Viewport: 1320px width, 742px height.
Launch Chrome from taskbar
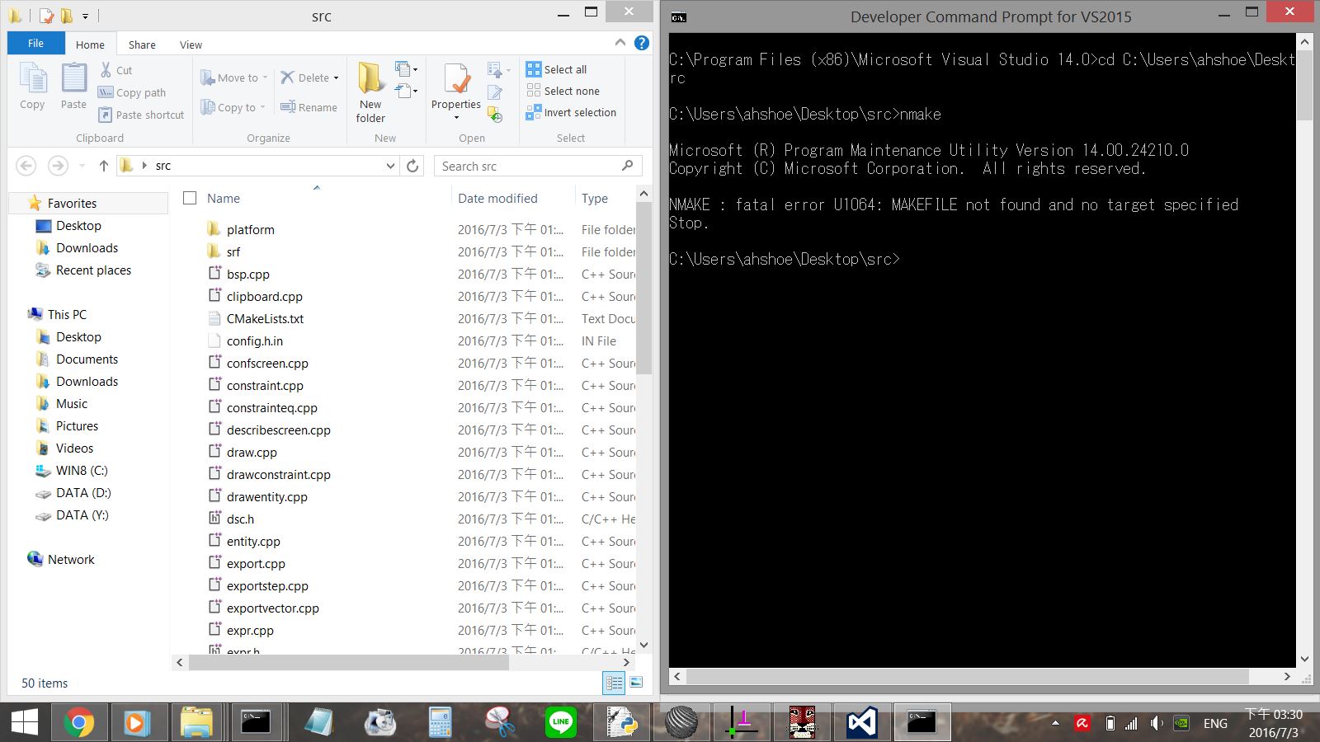pyautogui.click(x=78, y=723)
